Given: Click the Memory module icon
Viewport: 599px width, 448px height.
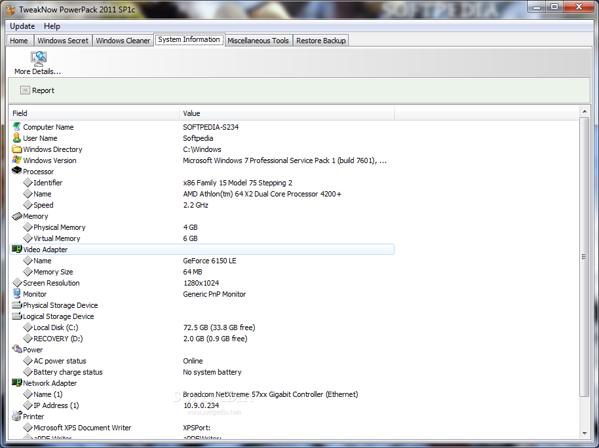Looking at the screenshot, I should click(17, 216).
